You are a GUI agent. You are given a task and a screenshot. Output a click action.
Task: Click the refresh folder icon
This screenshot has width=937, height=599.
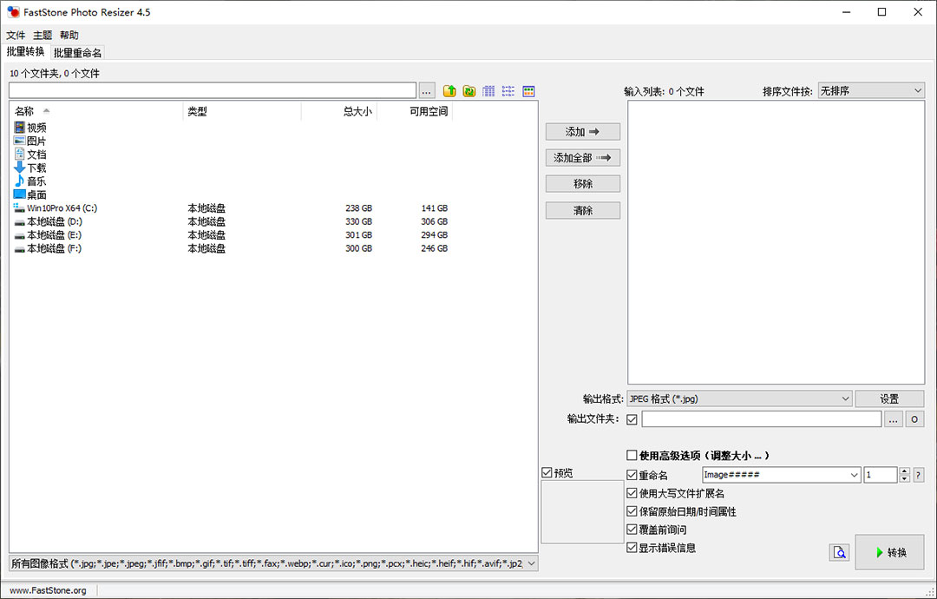(469, 91)
